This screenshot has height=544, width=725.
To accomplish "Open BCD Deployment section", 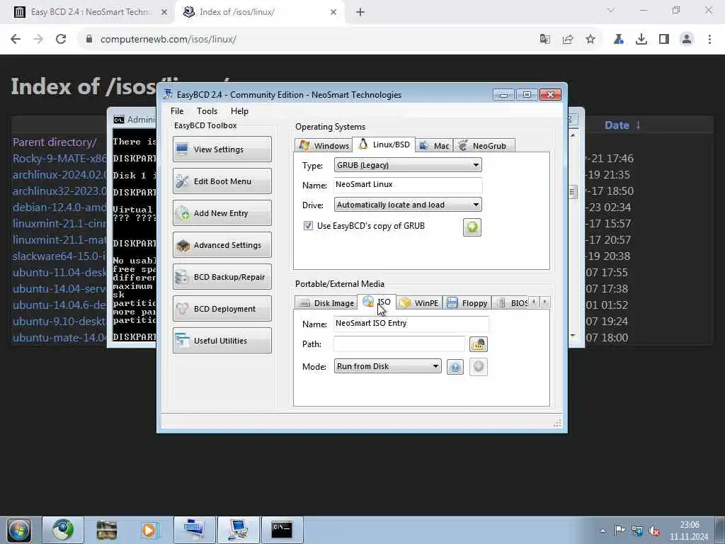I will pyautogui.click(x=222, y=309).
